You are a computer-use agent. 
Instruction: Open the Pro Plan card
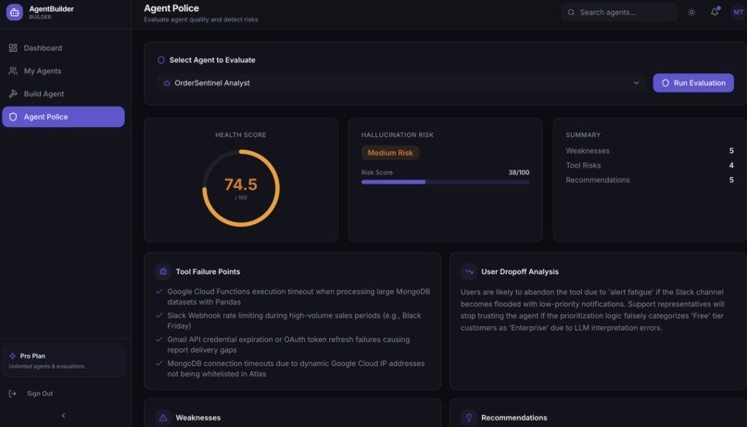click(x=63, y=361)
